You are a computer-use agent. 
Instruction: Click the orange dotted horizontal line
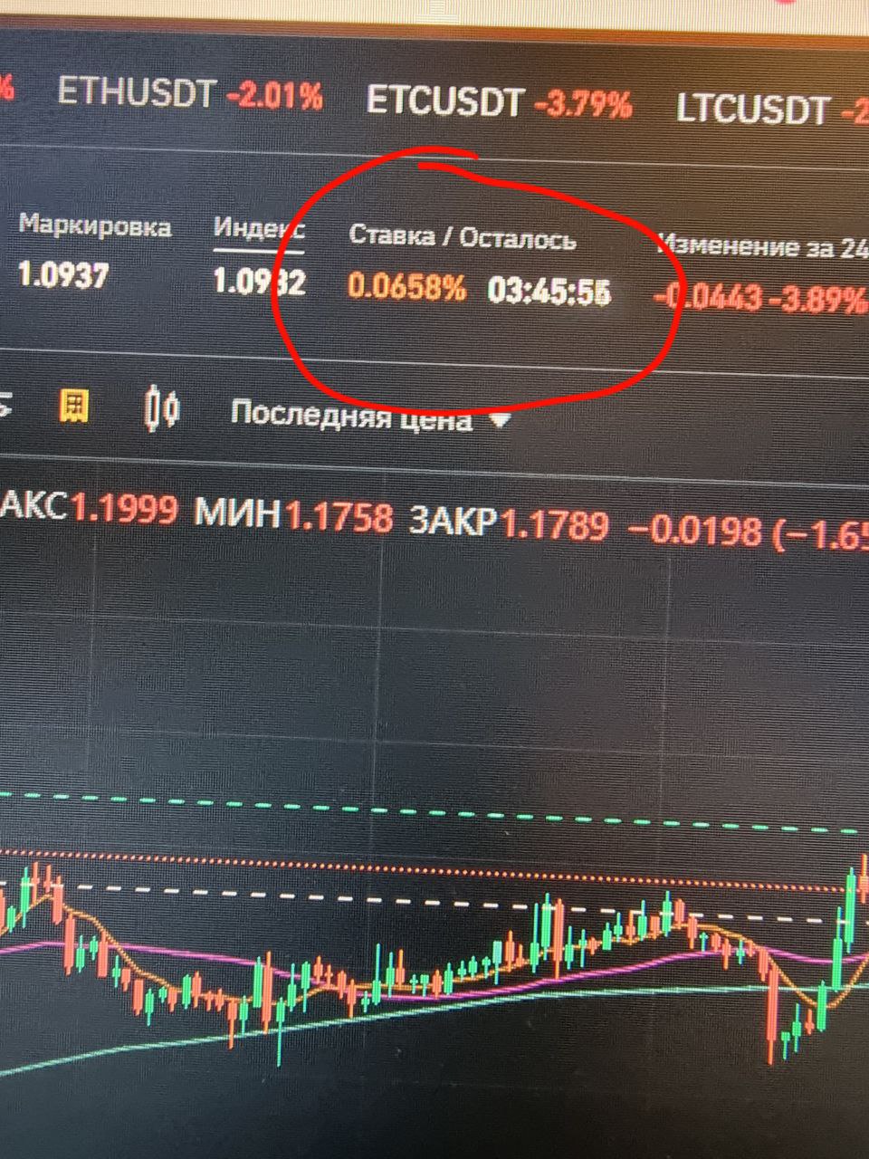(434, 867)
